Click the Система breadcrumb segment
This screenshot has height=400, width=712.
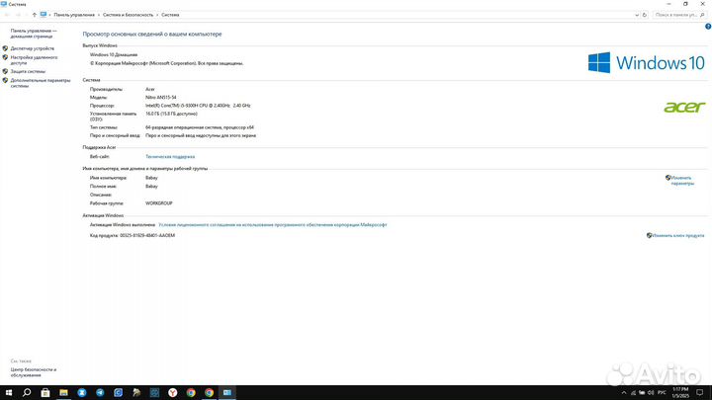click(x=170, y=15)
